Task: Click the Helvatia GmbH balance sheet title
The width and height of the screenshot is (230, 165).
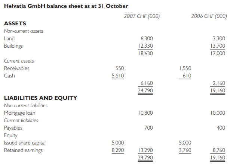Action: 66,6
